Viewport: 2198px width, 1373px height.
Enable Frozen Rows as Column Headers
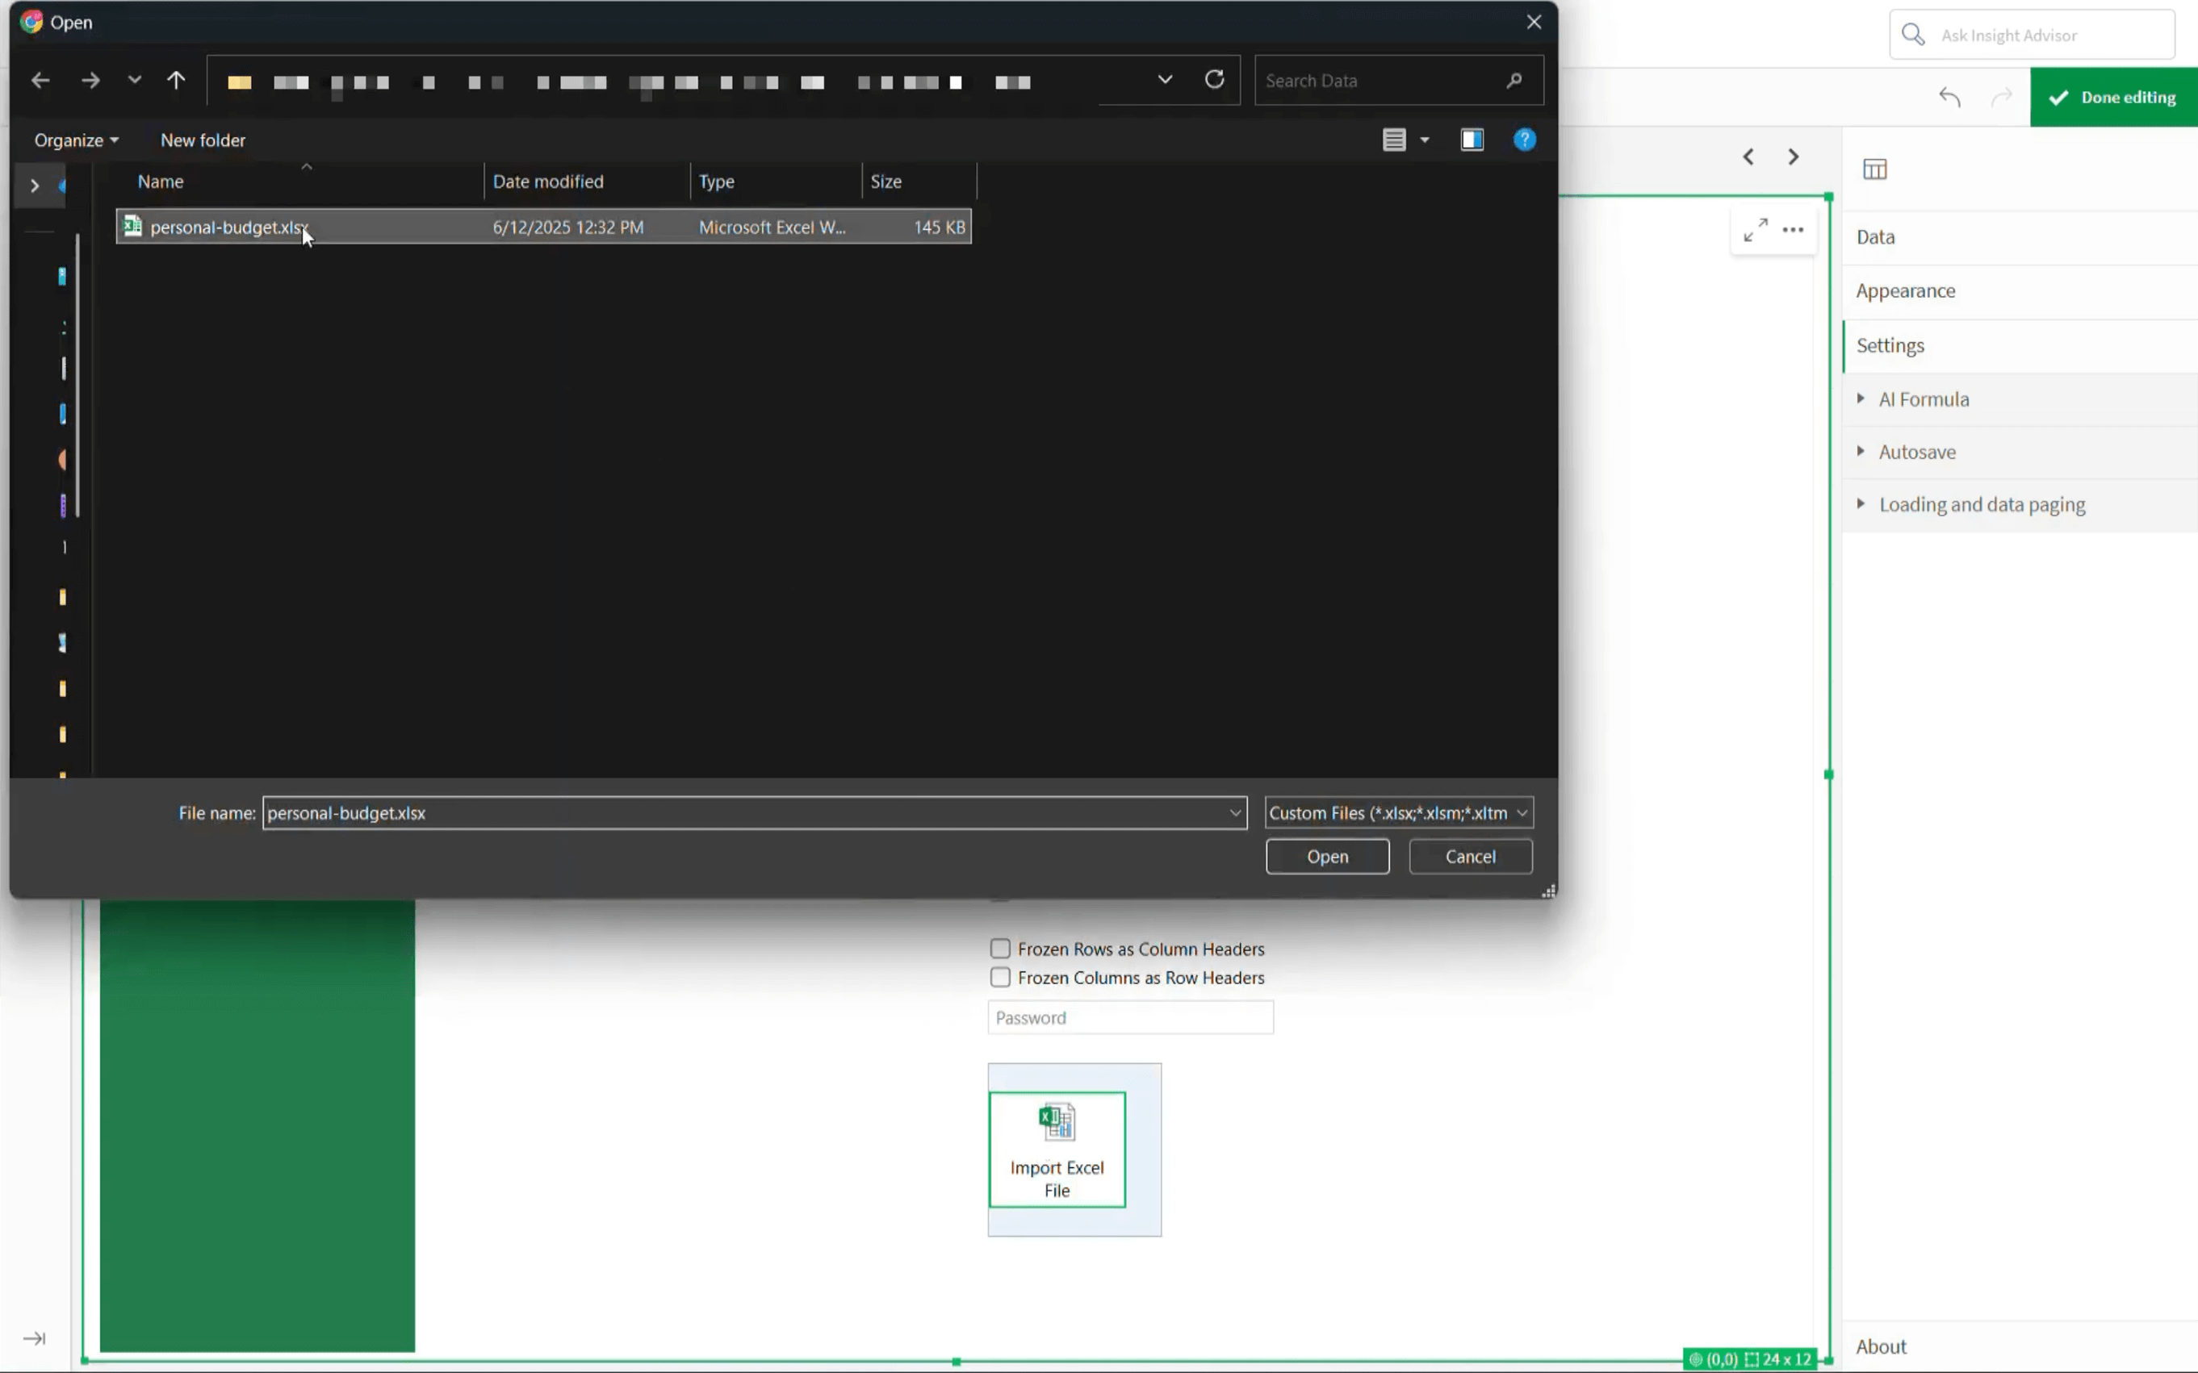pos(999,949)
